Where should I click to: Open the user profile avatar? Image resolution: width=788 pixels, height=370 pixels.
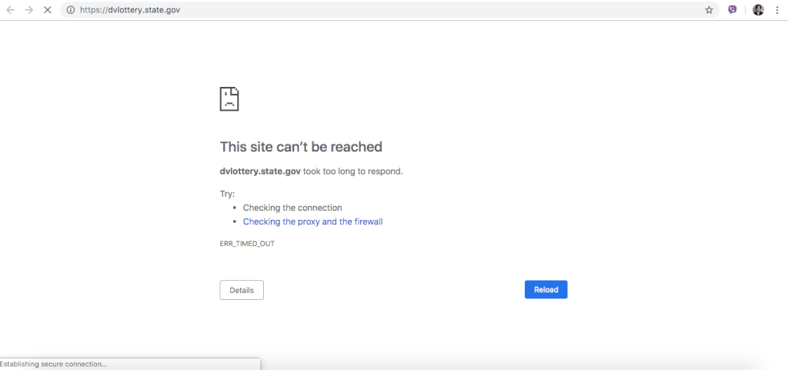coord(758,10)
